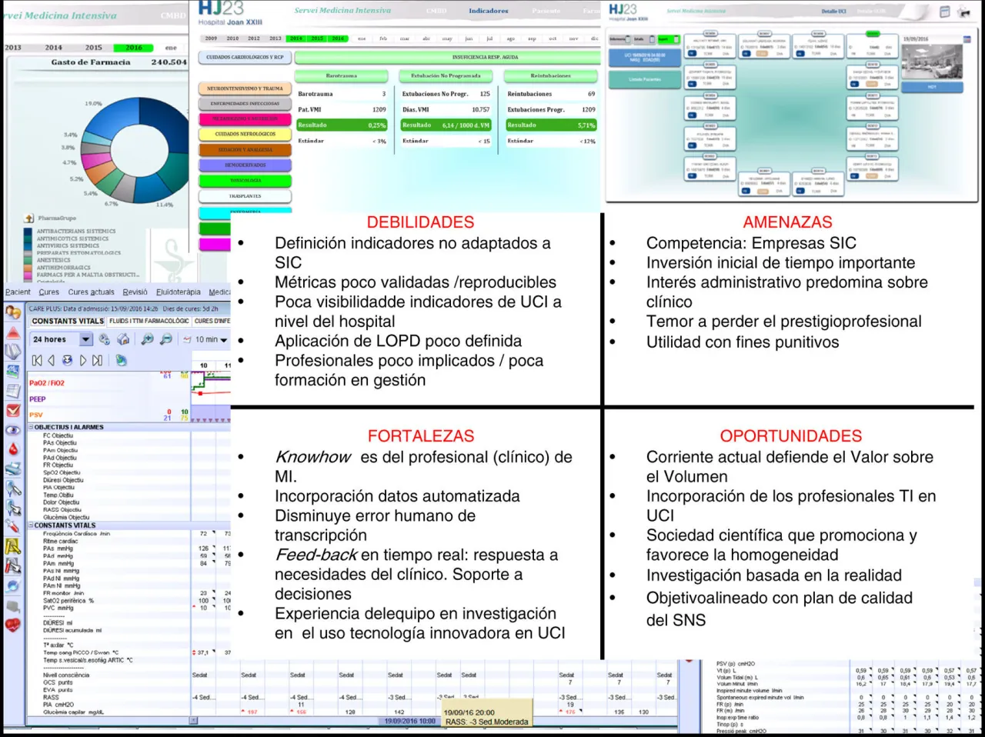Click the zoom out magnifier icon
The image size is (985, 737).
[x=165, y=339]
